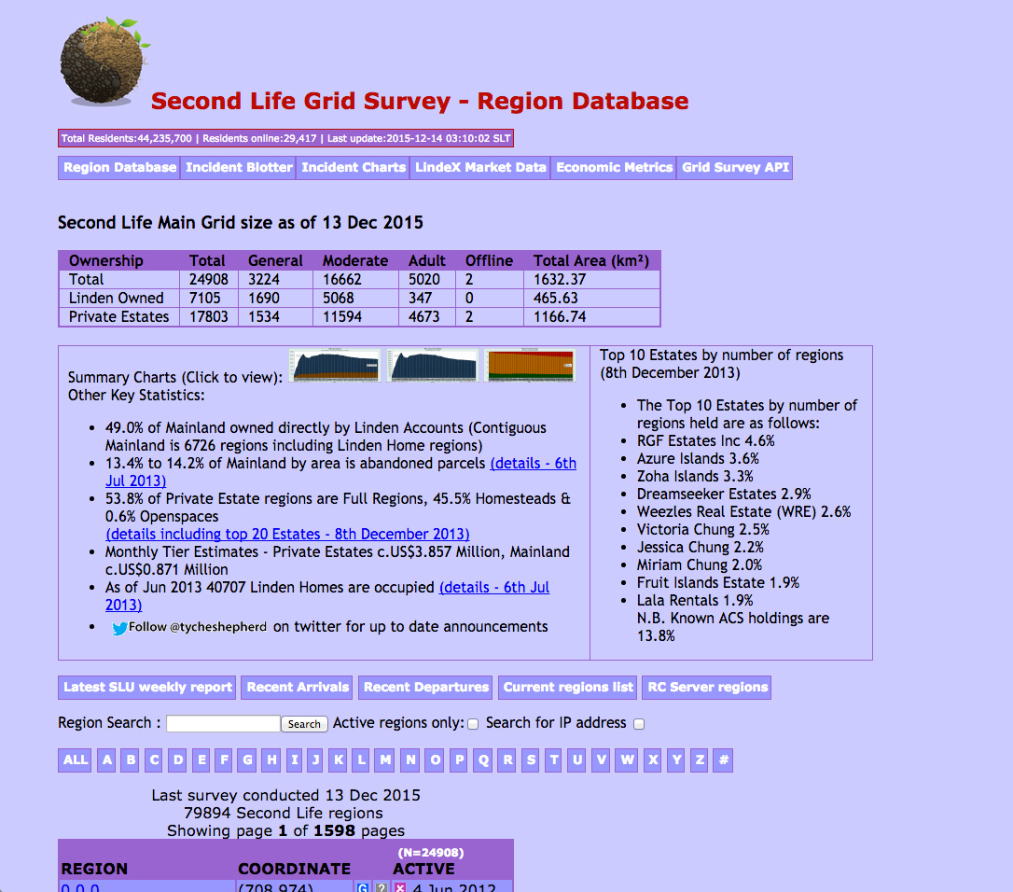Filter regions starting with O
1013x892 pixels.
(x=436, y=760)
